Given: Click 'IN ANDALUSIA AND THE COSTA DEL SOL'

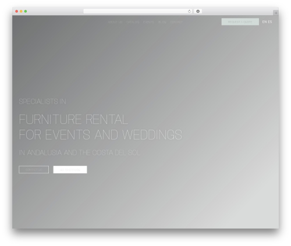Looking at the screenshot, I should (80, 152).
